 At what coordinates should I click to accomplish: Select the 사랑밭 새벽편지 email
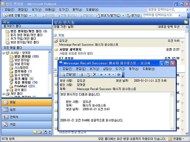[x=117, y=52]
